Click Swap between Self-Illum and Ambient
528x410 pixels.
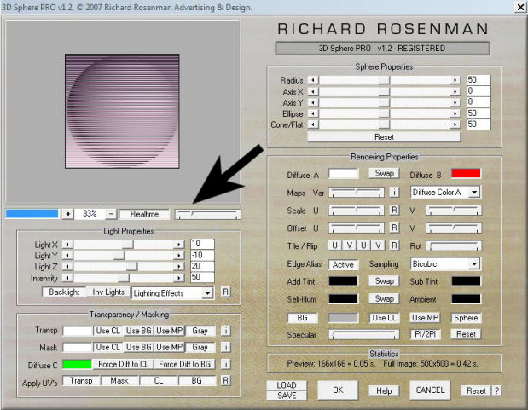click(x=384, y=298)
